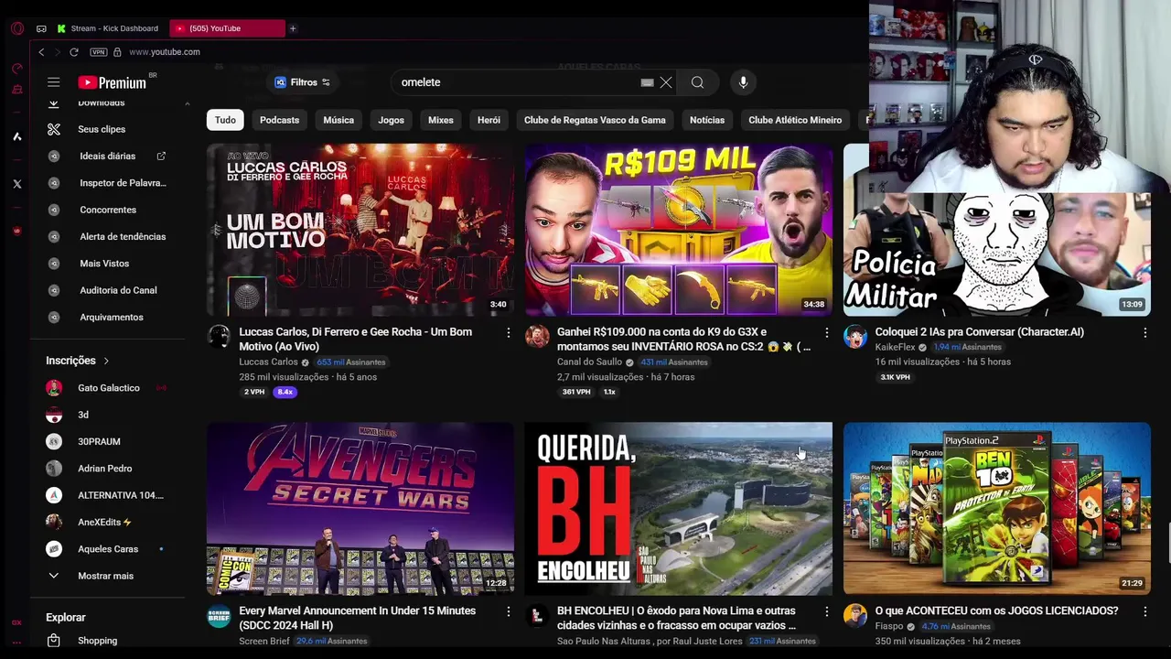Start voice search with microphone icon
The image size is (1171, 659).
point(743,82)
